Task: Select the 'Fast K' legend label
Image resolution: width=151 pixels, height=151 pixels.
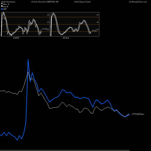Action: 6,7
